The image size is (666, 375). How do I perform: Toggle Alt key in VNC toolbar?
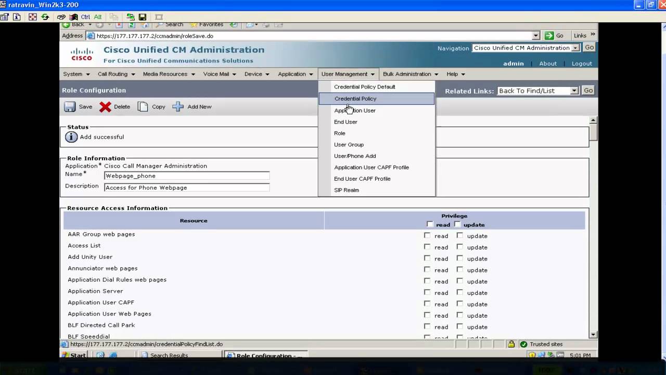(x=98, y=17)
